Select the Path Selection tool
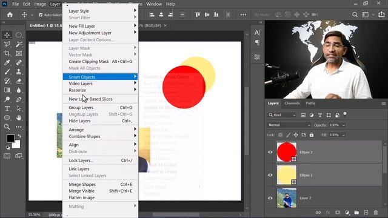388x218 pixels. tap(19, 108)
